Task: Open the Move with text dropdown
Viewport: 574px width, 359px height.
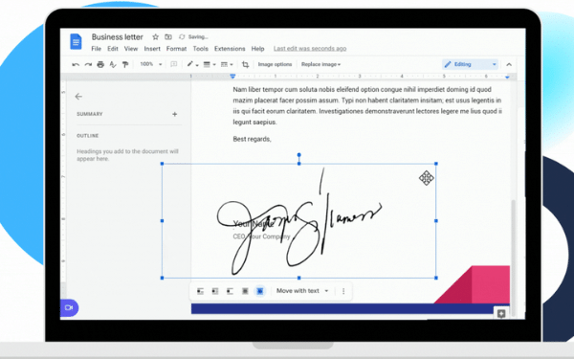Action: point(302,291)
